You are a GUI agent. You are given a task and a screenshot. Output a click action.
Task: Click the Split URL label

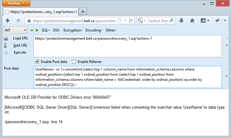(x=20, y=45)
